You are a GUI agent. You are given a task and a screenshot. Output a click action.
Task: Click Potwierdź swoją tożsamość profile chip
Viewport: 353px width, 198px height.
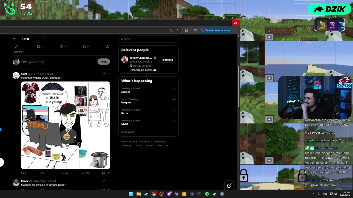click(216, 30)
